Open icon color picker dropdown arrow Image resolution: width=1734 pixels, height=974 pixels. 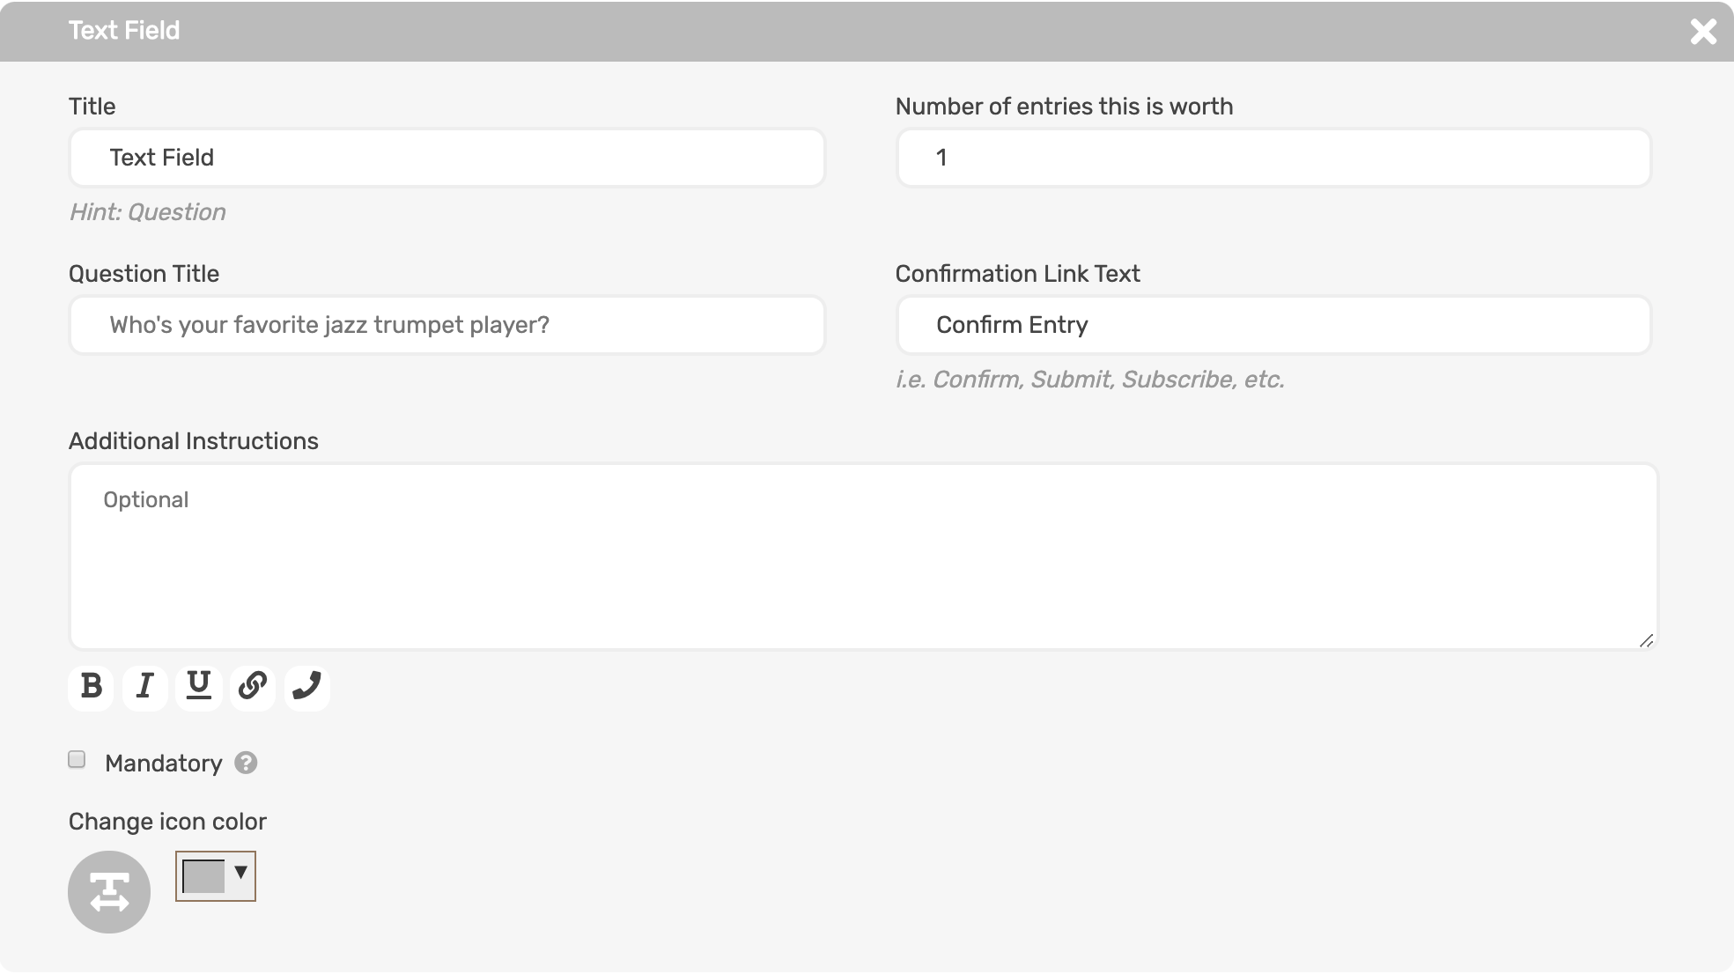[240, 873]
